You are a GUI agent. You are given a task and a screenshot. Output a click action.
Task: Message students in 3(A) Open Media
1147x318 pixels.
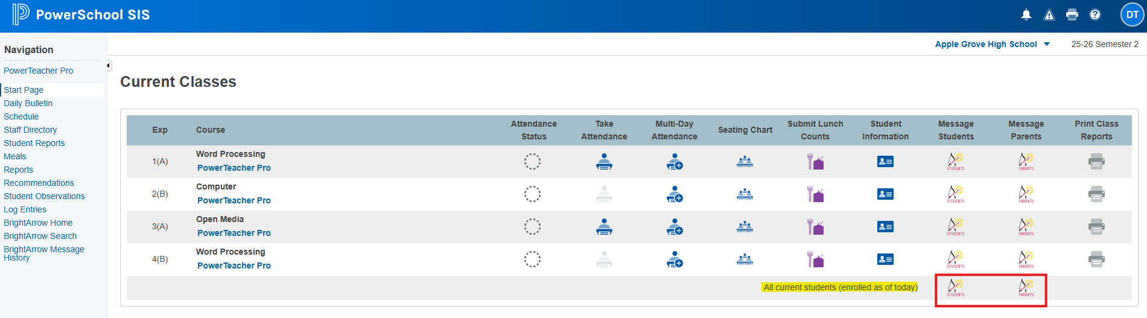956,227
